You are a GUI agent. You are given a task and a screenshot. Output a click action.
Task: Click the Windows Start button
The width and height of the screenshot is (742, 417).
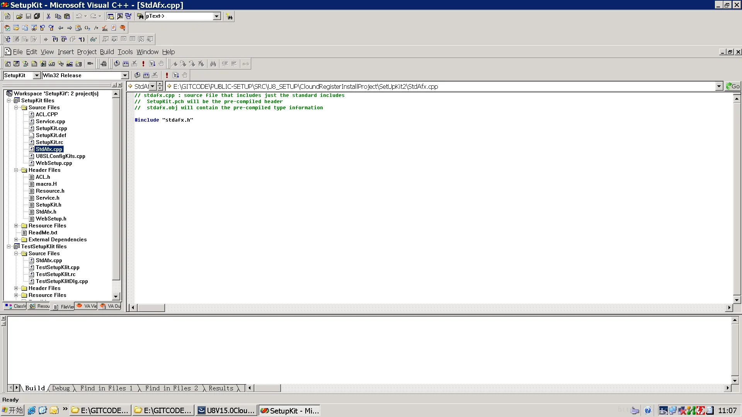(x=12, y=410)
